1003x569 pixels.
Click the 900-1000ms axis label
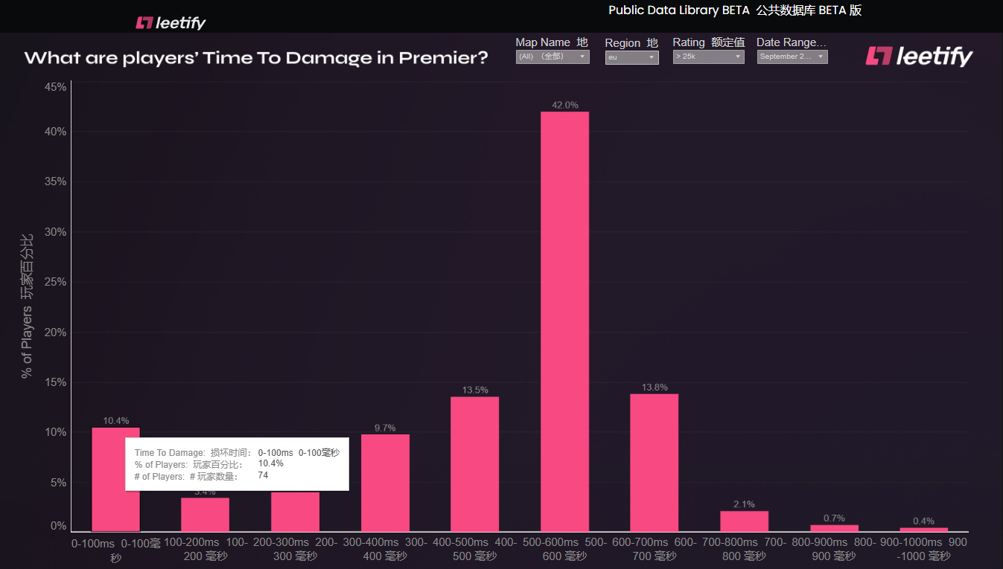pos(923,550)
